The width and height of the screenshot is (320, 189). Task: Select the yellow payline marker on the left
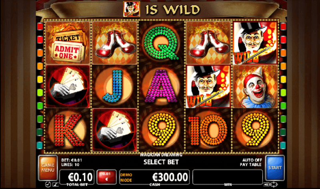(x=40, y=79)
